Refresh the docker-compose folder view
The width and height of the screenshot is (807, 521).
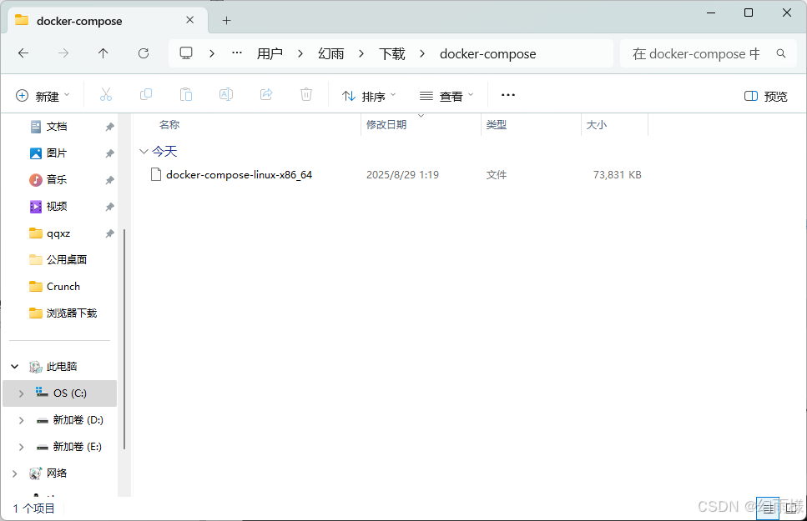pyautogui.click(x=144, y=53)
